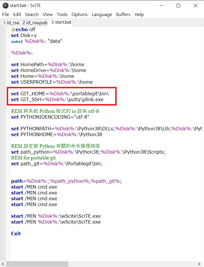Click the SciTE application icon in title bar
Viewport: 204px width, 267px height.
(6, 6)
